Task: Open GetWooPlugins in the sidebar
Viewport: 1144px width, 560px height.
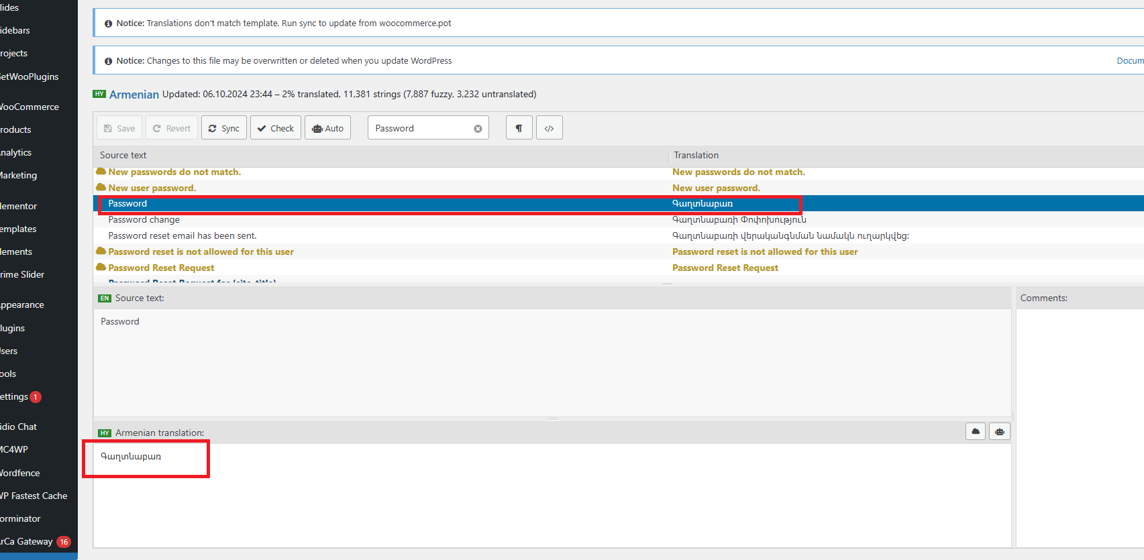Action: click(x=30, y=76)
